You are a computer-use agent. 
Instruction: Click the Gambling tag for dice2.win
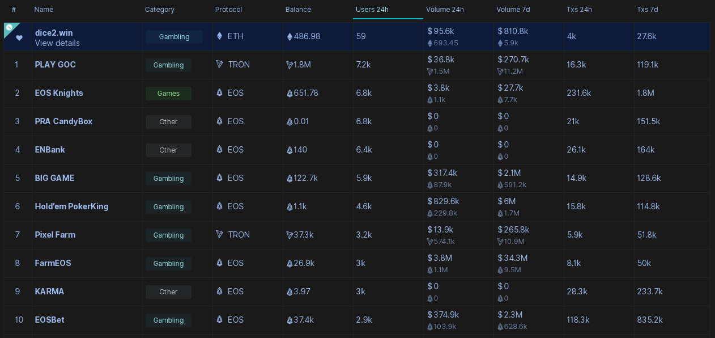point(174,37)
